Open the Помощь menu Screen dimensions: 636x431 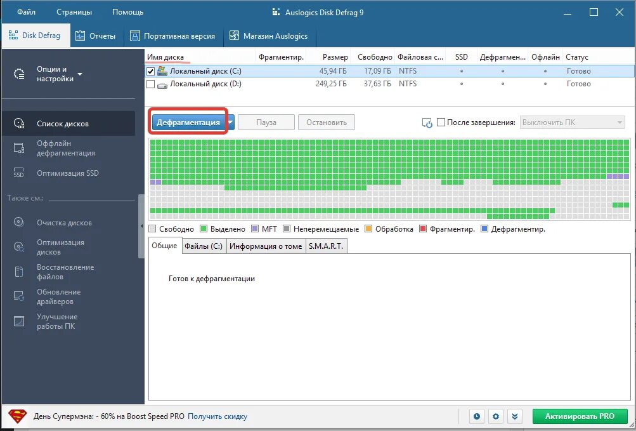point(127,12)
